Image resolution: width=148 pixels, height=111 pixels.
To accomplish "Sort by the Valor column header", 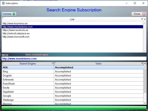I will pyautogui.click(x=99, y=63).
